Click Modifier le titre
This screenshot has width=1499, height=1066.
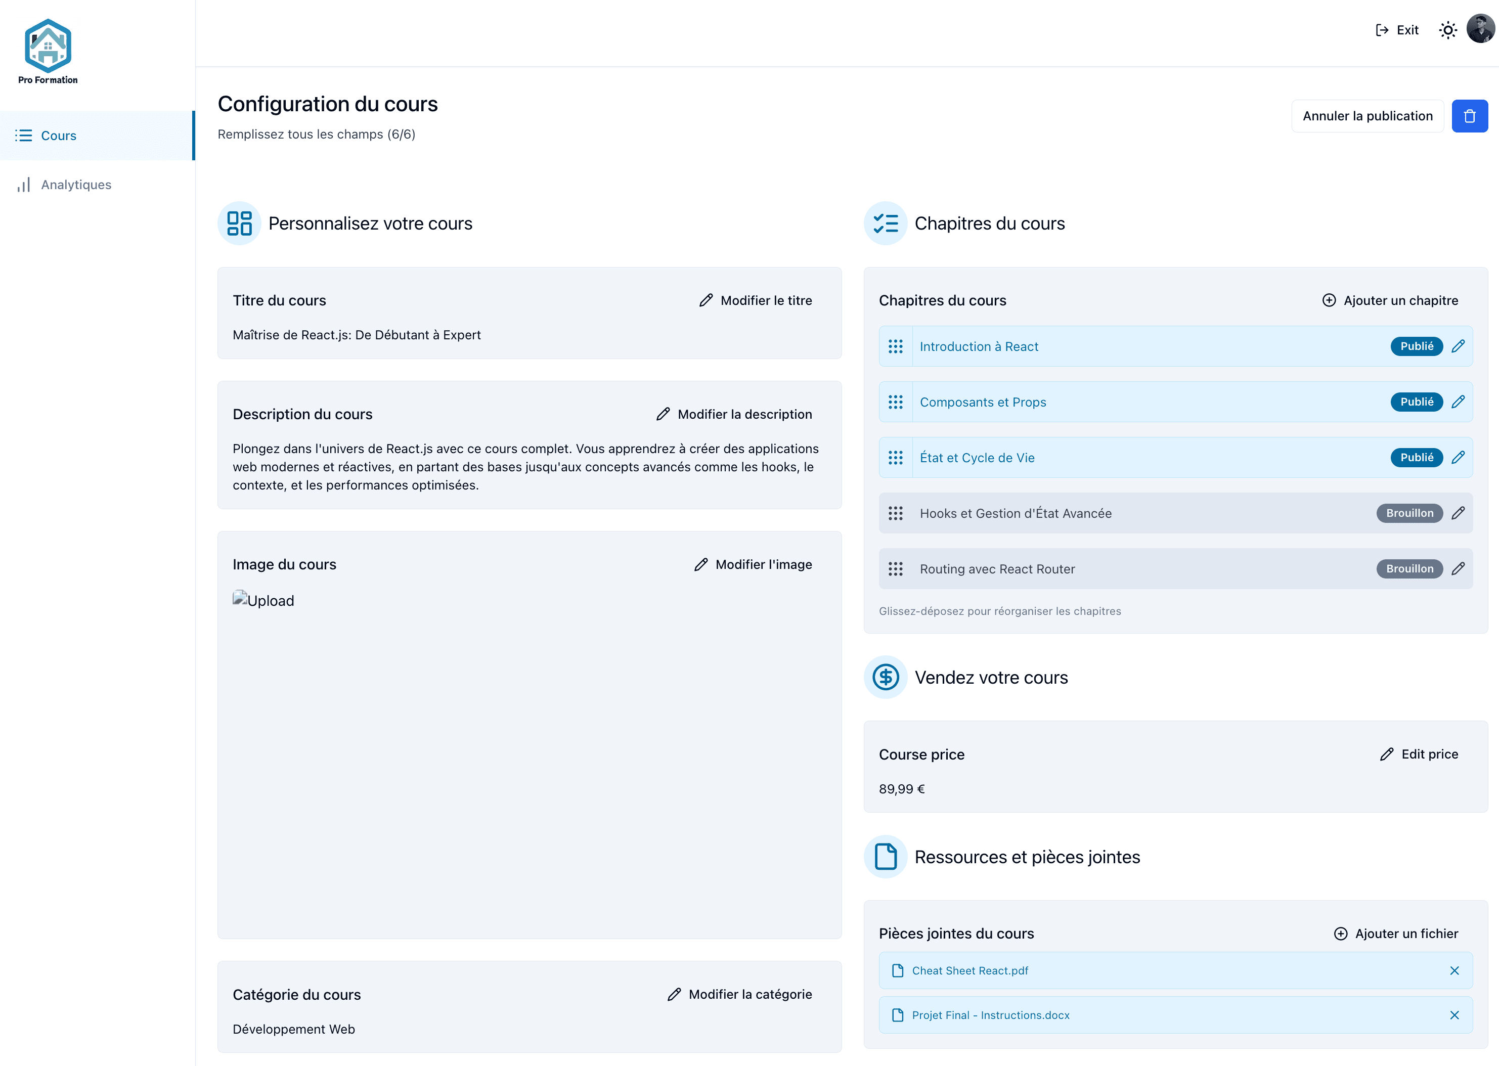[756, 300]
